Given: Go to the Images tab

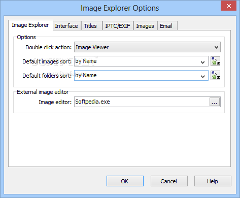Looking at the screenshot, I should click(x=145, y=26).
